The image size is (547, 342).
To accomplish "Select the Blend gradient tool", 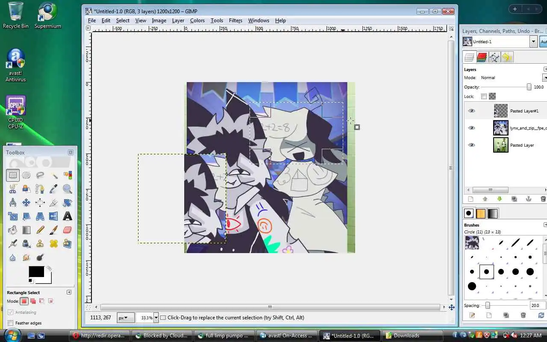I will (x=26, y=230).
